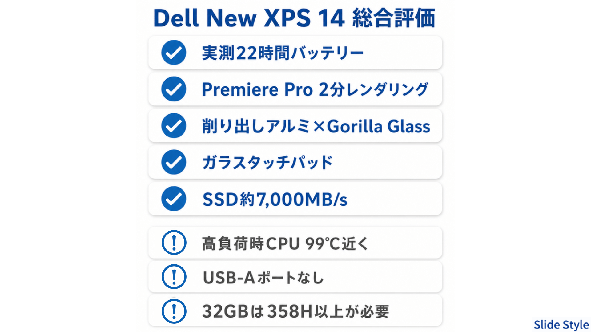This screenshot has height=332, width=591.
Task: Click the checkmark next to Premiere Pro 2分レンダリング
Action: (x=174, y=89)
